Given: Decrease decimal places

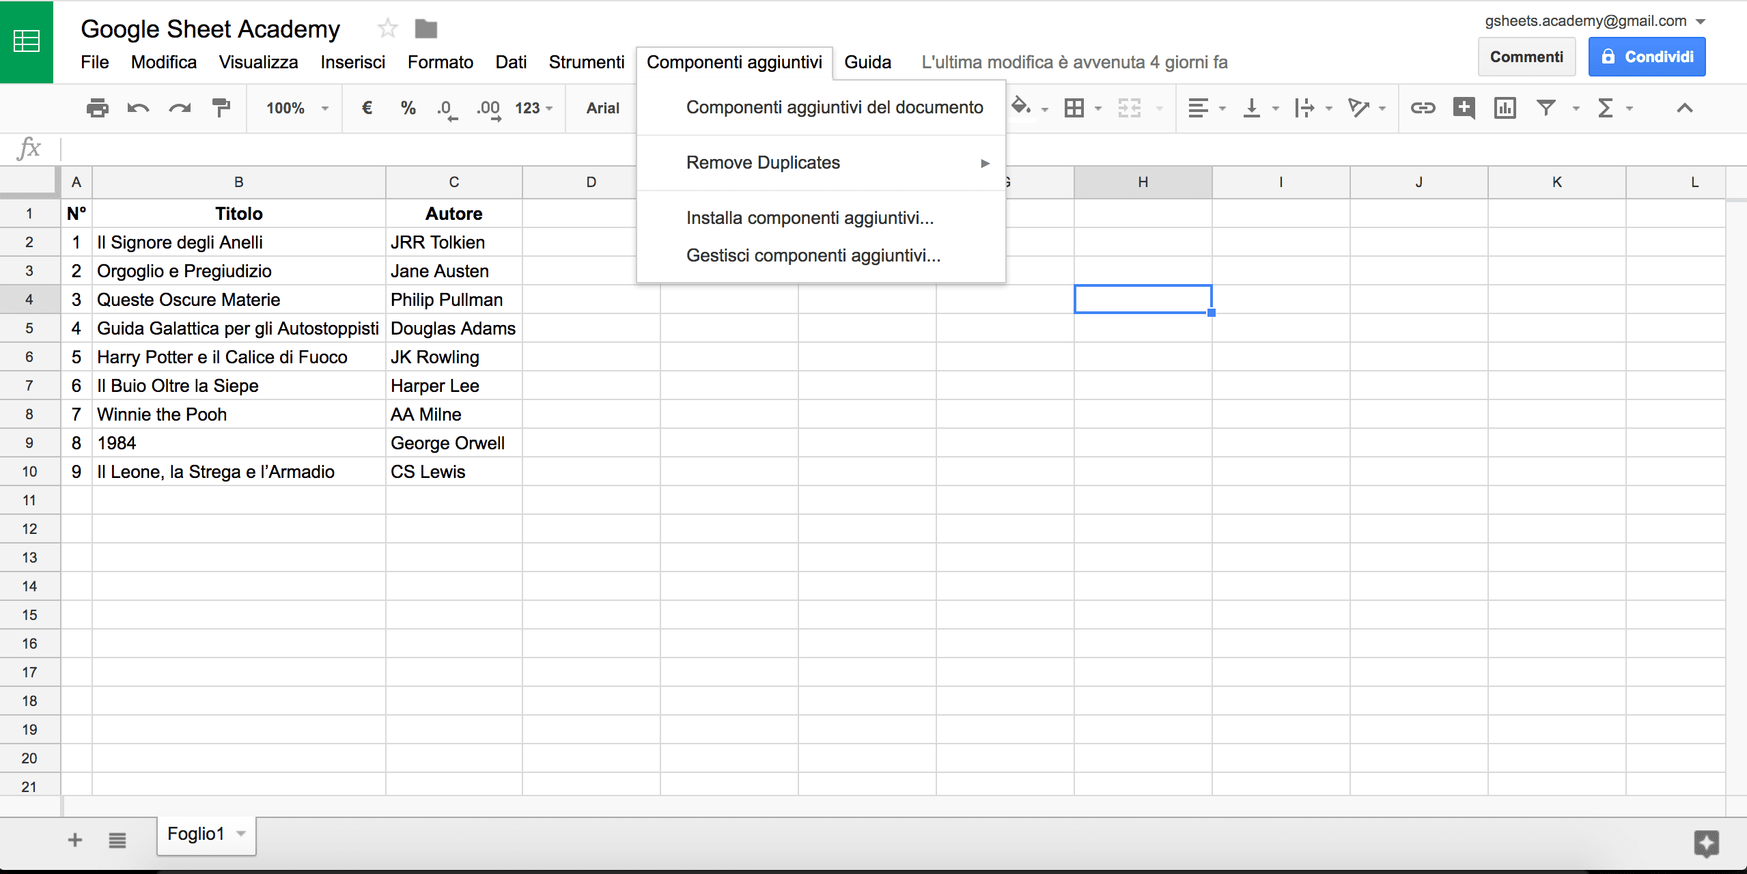Looking at the screenshot, I should [x=447, y=109].
